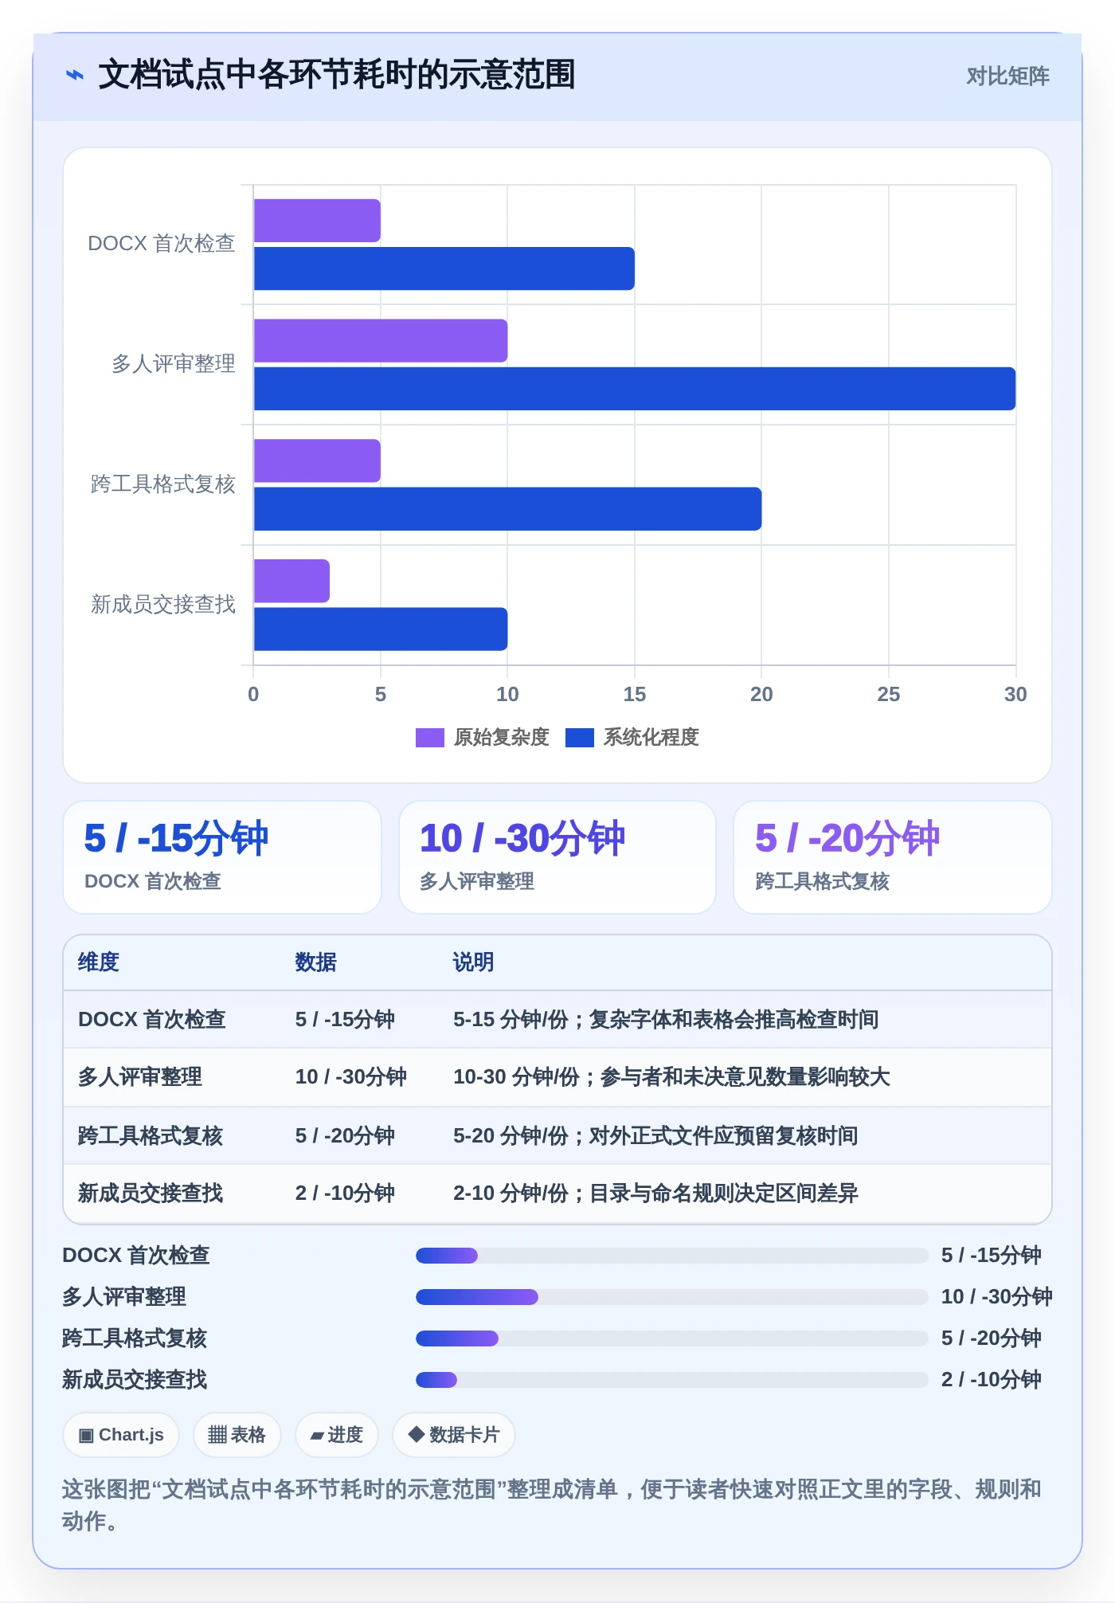Click progress value 10 / -30分钟
This screenshot has width=1115, height=1603.
click(996, 1297)
